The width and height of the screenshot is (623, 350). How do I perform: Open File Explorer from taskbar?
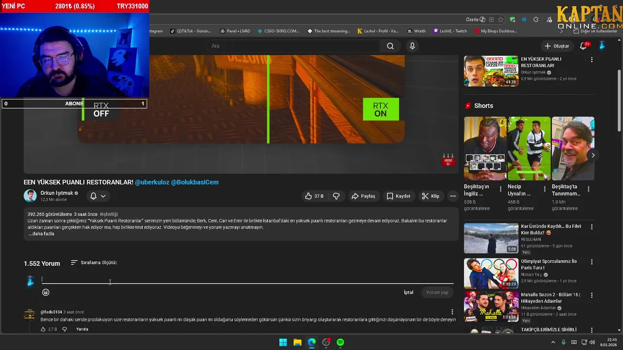click(297, 342)
